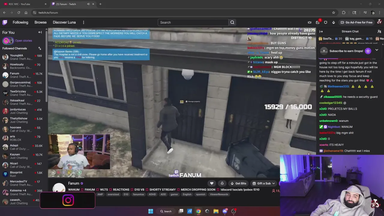
Task: Click zibaaaa0505 username in chat
Action: point(332,97)
